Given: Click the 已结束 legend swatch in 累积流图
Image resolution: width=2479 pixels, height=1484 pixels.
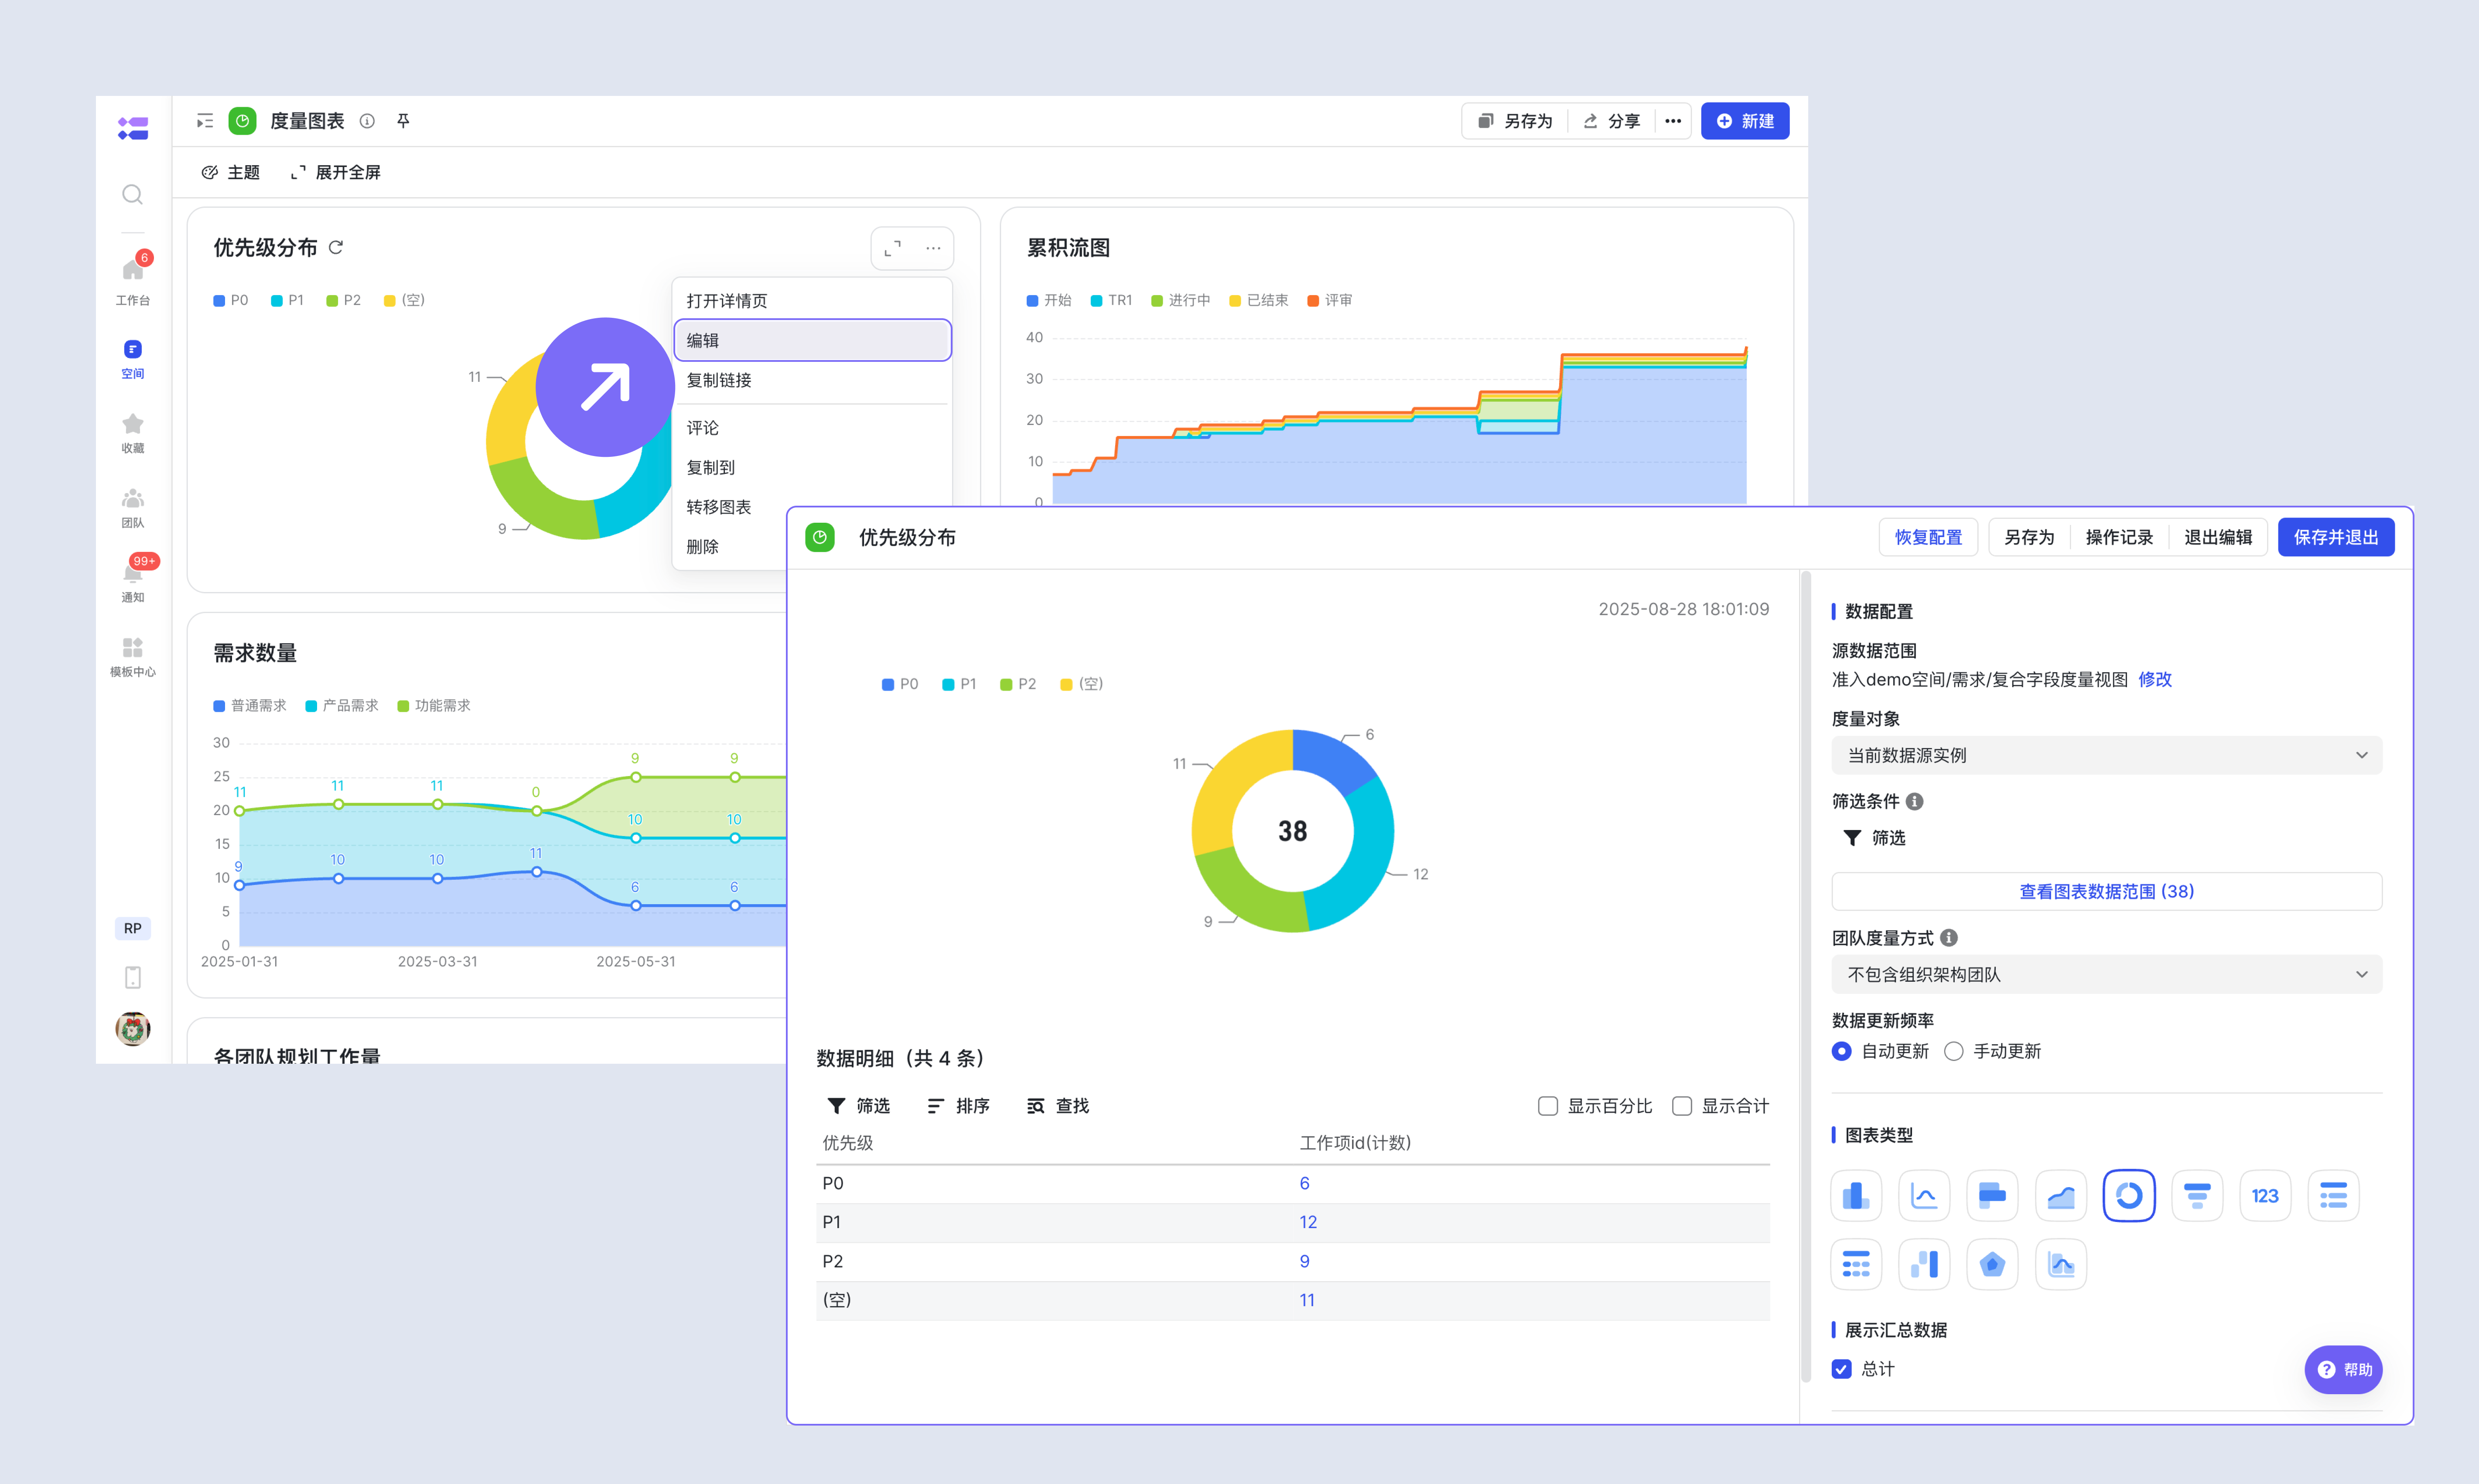Looking at the screenshot, I should point(1236,300).
